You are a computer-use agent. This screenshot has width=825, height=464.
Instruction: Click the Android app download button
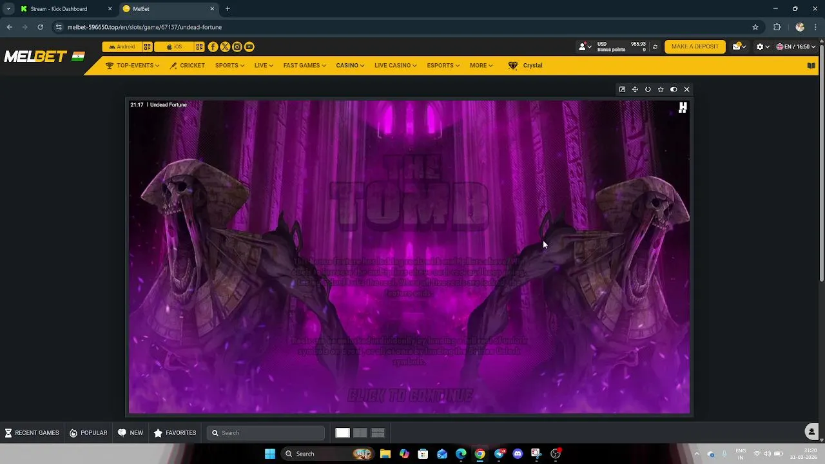point(122,46)
